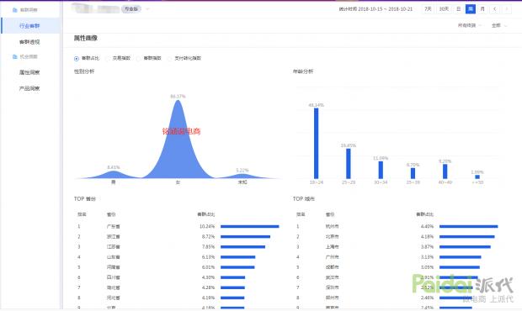Click the 成都市 row in TOP cities

[x=397, y=267]
